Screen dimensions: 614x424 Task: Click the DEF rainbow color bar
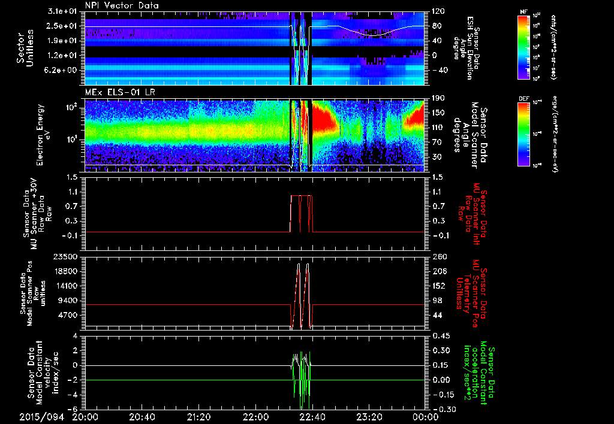click(524, 134)
